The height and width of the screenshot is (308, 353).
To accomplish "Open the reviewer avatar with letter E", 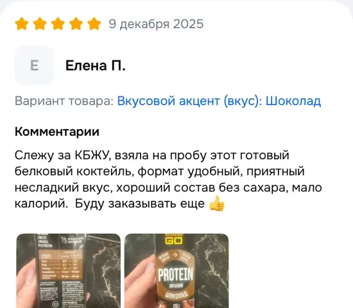I will [35, 65].
